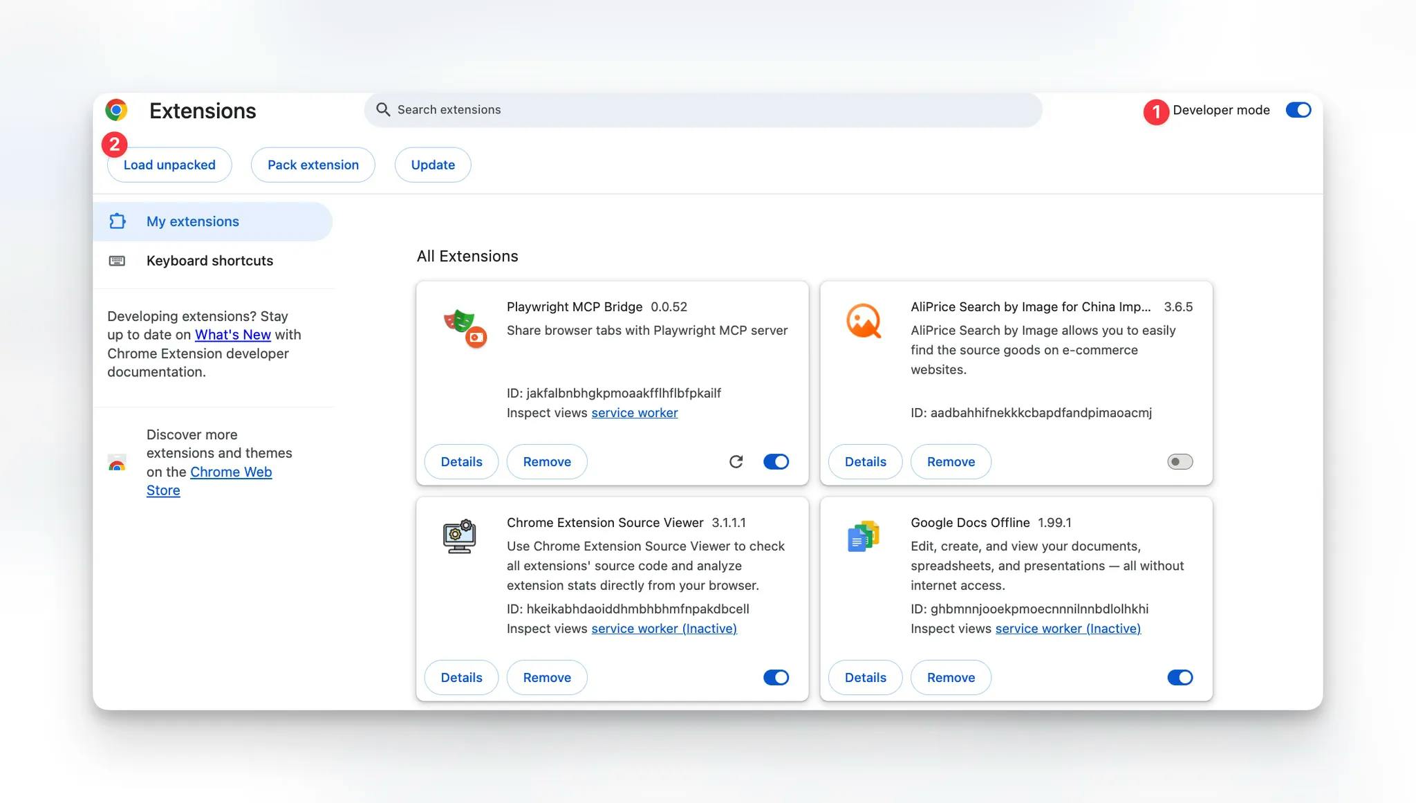Select My extensions in sidebar
The image size is (1416, 803).
tap(193, 221)
